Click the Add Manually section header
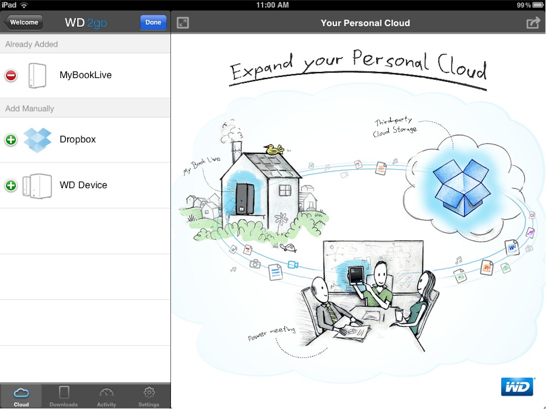The image size is (546, 409). click(x=85, y=109)
